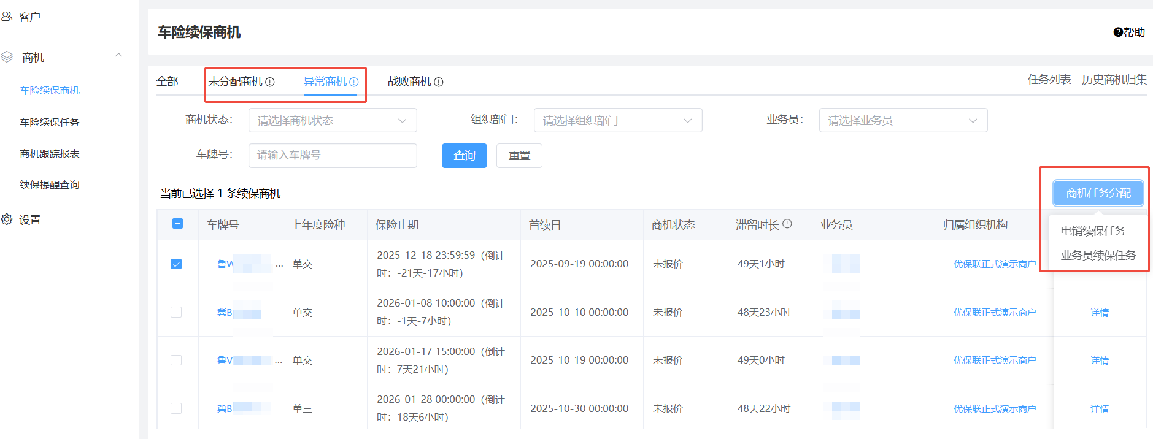The image size is (1153, 439).
Task: Click plate number link in the 2025-10-30 row
Action: 244,408
